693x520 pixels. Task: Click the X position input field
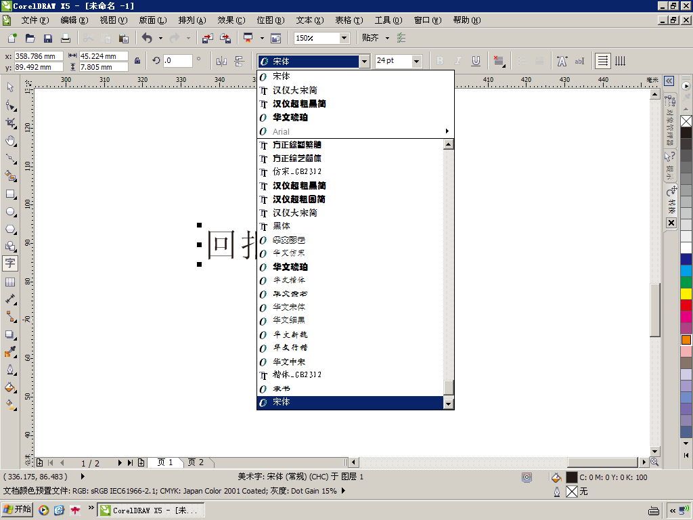(39, 56)
